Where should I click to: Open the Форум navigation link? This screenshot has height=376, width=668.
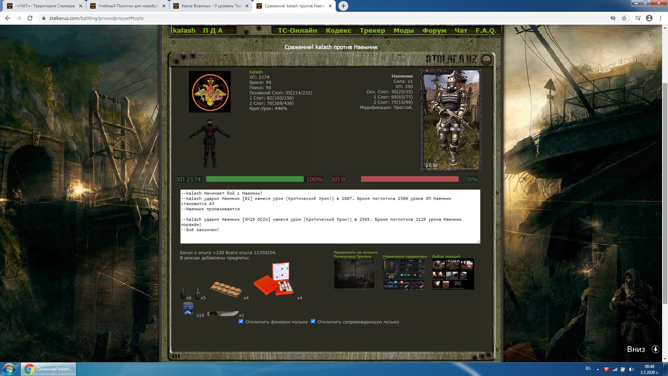coord(434,31)
